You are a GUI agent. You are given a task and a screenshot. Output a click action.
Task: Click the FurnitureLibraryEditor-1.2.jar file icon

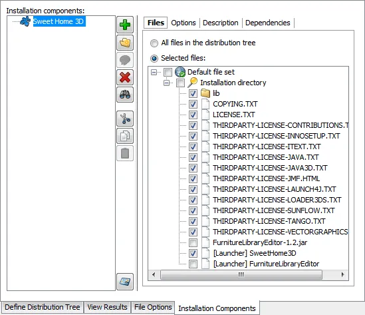(205, 242)
